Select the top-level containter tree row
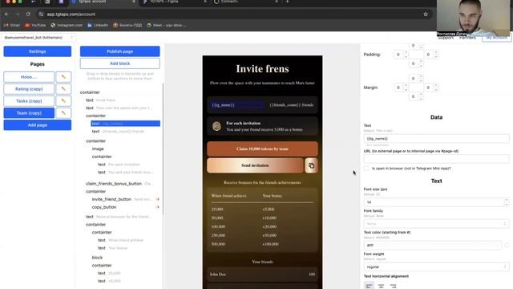Image resolution: width=513 pixels, height=289 pixels. pos(90,92)
